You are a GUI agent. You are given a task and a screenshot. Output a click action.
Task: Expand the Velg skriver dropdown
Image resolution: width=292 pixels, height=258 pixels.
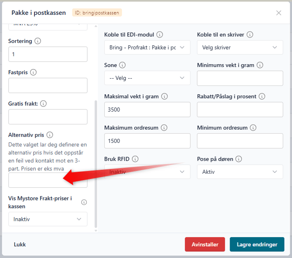click(240, 48)
